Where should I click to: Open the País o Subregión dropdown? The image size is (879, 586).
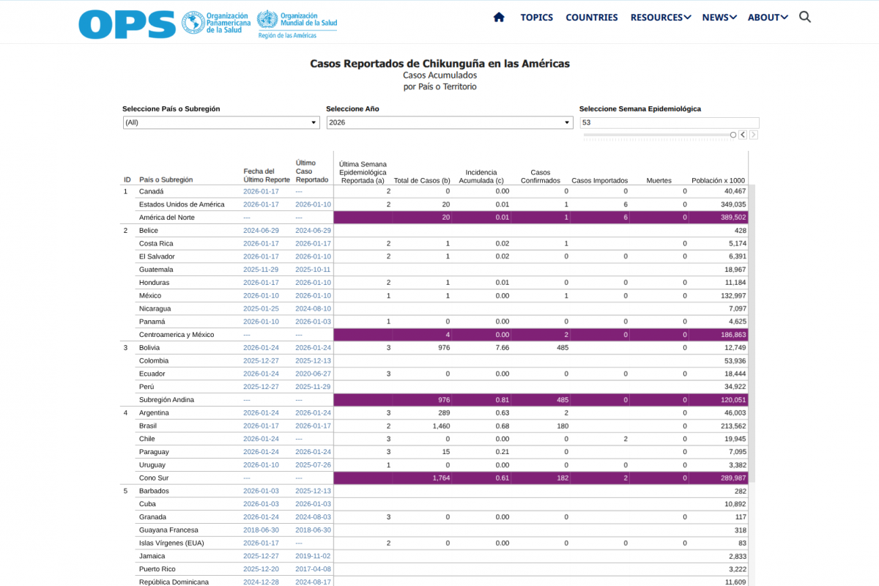pos(220,122)
